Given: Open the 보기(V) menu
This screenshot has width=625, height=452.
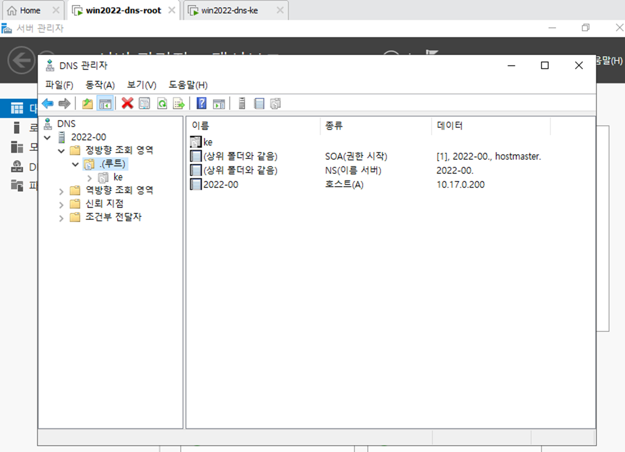Looking at the screenshot, I should click(x=142, y=85).
